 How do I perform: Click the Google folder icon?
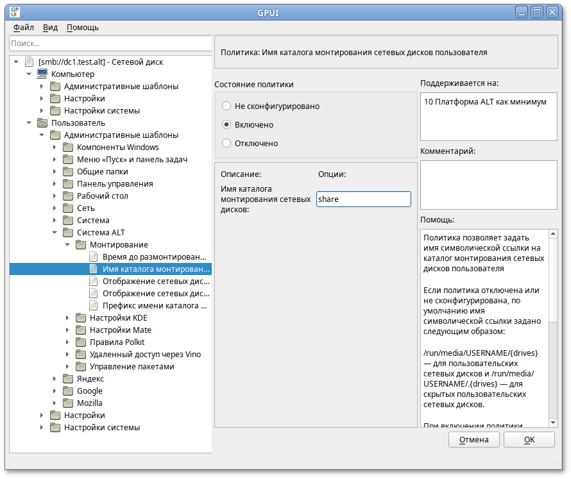(68, 391)
